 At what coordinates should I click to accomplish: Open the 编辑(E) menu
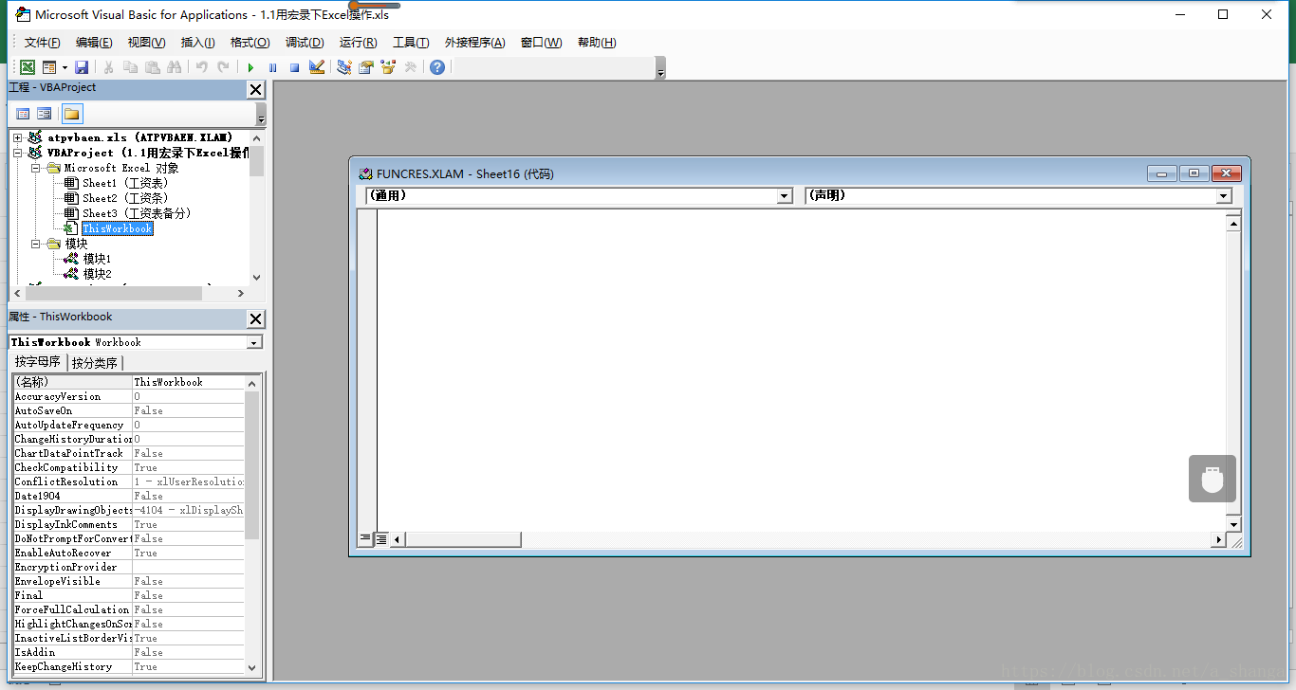coord(94,43)
